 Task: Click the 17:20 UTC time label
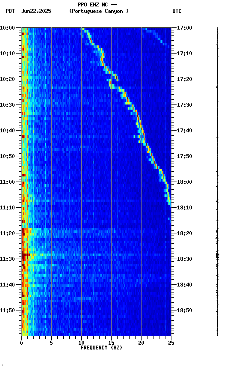pyautogui.click(x=185, y=79)
